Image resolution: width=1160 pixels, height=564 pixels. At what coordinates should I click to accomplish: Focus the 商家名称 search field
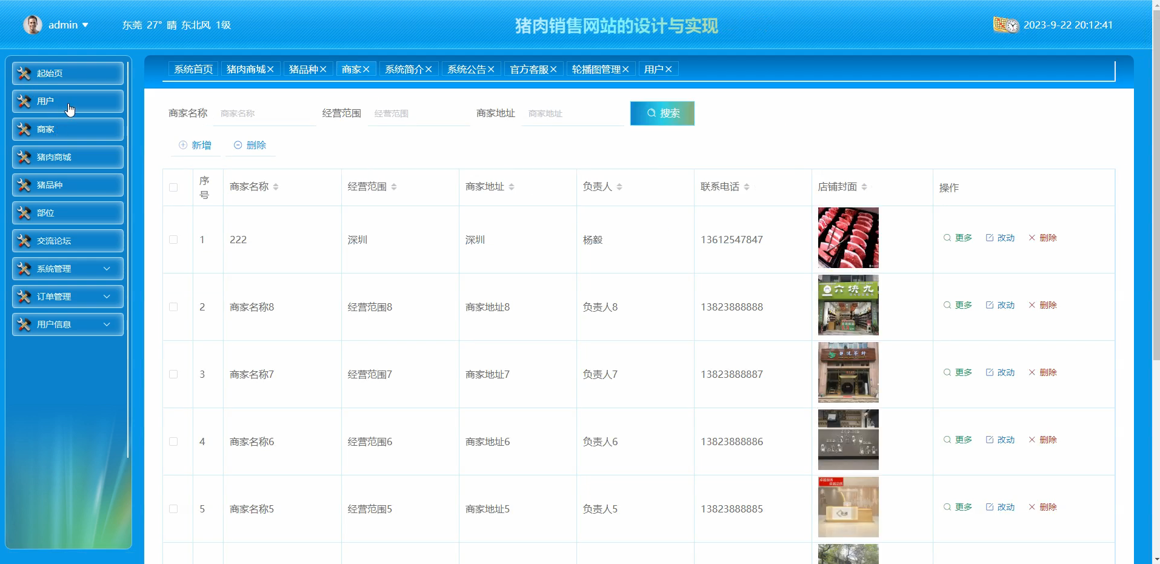265,113
